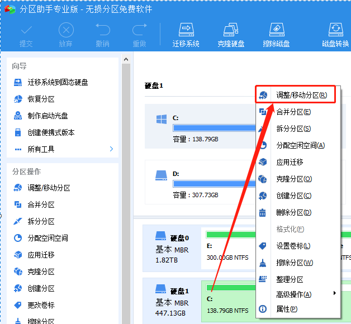The image size is (351, 324).
Task: Choose 拆分分区(S) from the context menu
Action: [298, 128]
